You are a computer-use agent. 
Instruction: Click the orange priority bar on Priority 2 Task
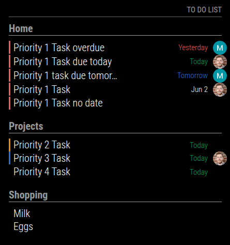point(9,145)
